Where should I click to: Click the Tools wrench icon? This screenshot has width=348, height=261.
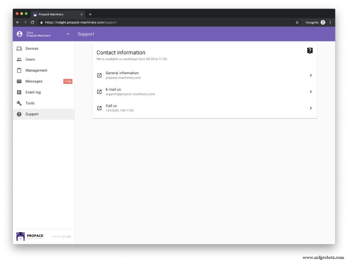19,103
